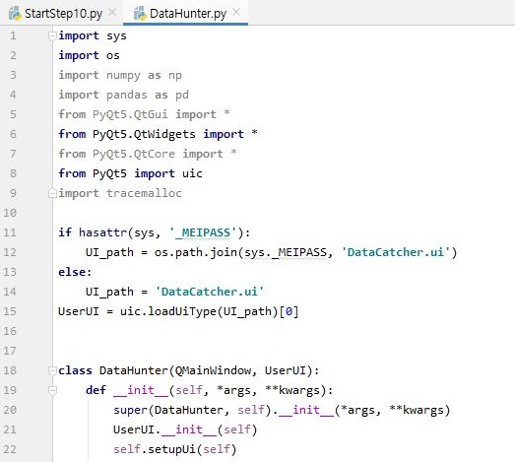Click 'setupUi' in line 22
This screenshot has height=462, width=515.
[171, 449]
